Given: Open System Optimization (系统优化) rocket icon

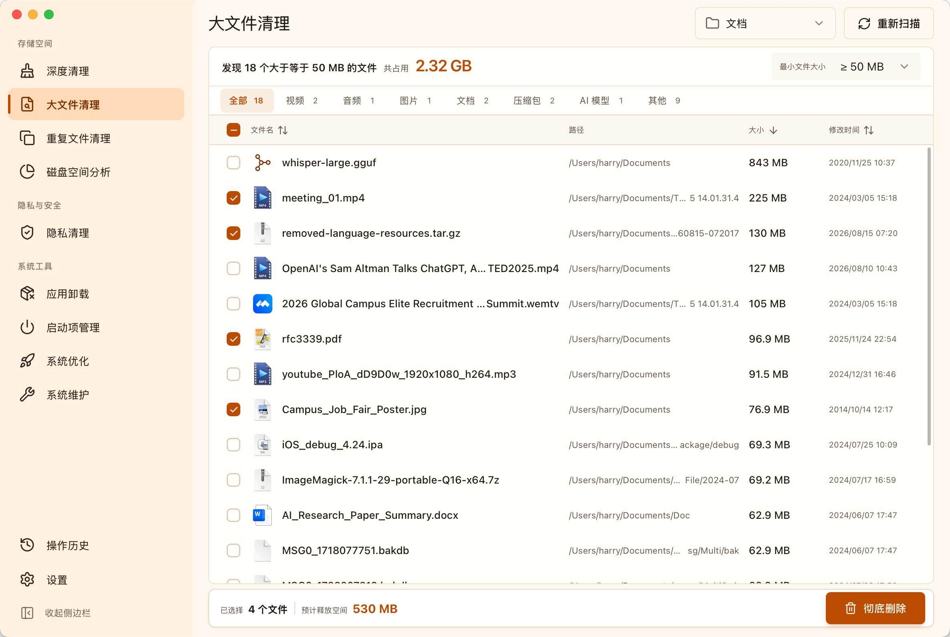Looking at the screenshot, I should [27, 361].
